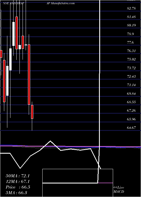
Task: Click the 73.72 price axis label
Action: click(x=131, y=68)
